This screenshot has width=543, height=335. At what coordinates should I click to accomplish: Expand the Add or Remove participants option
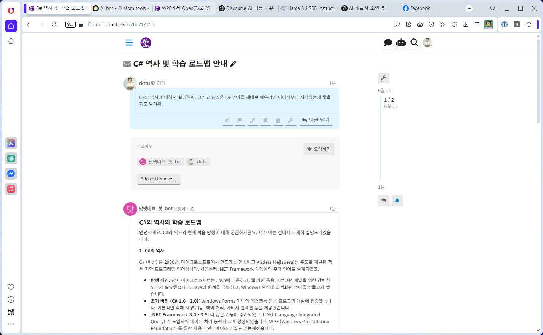coord(159,179)
